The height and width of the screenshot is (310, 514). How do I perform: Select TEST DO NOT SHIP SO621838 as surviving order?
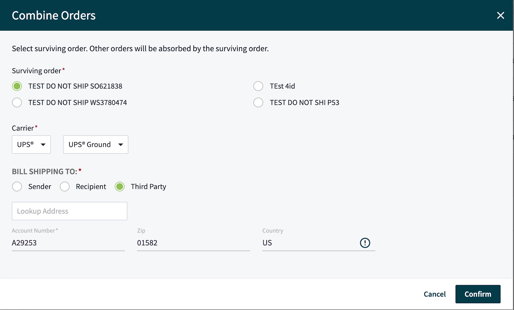(17, 86)
